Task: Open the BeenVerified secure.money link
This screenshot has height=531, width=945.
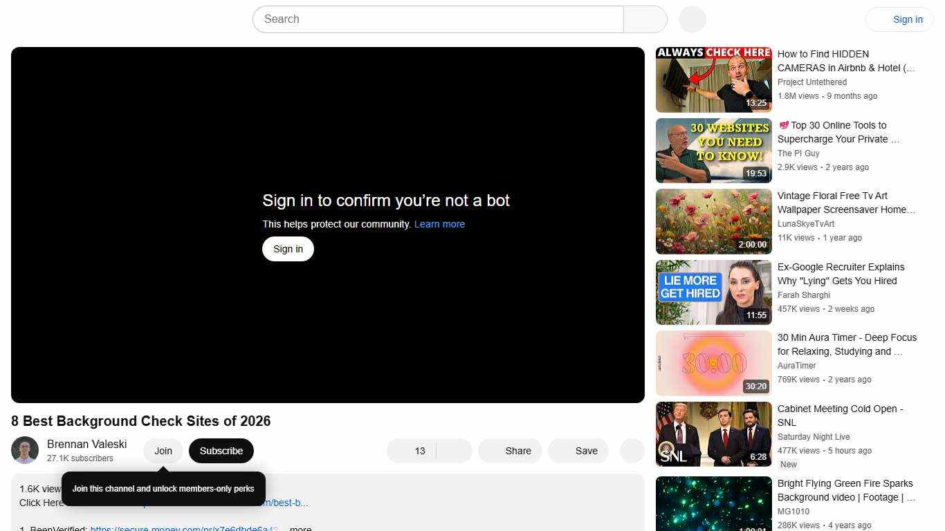Action: click(183, 528)
